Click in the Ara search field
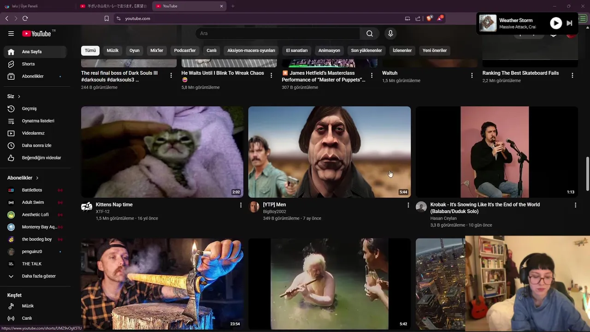Screen dimensions: 590x332 click(278, 34)
